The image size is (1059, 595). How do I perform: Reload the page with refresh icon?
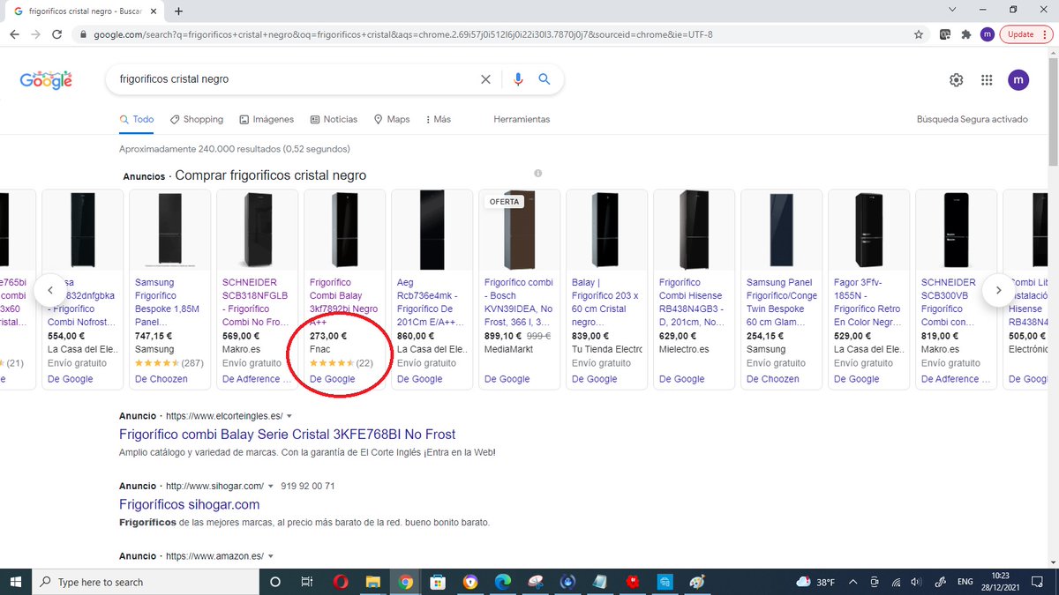tap(57, 34)
